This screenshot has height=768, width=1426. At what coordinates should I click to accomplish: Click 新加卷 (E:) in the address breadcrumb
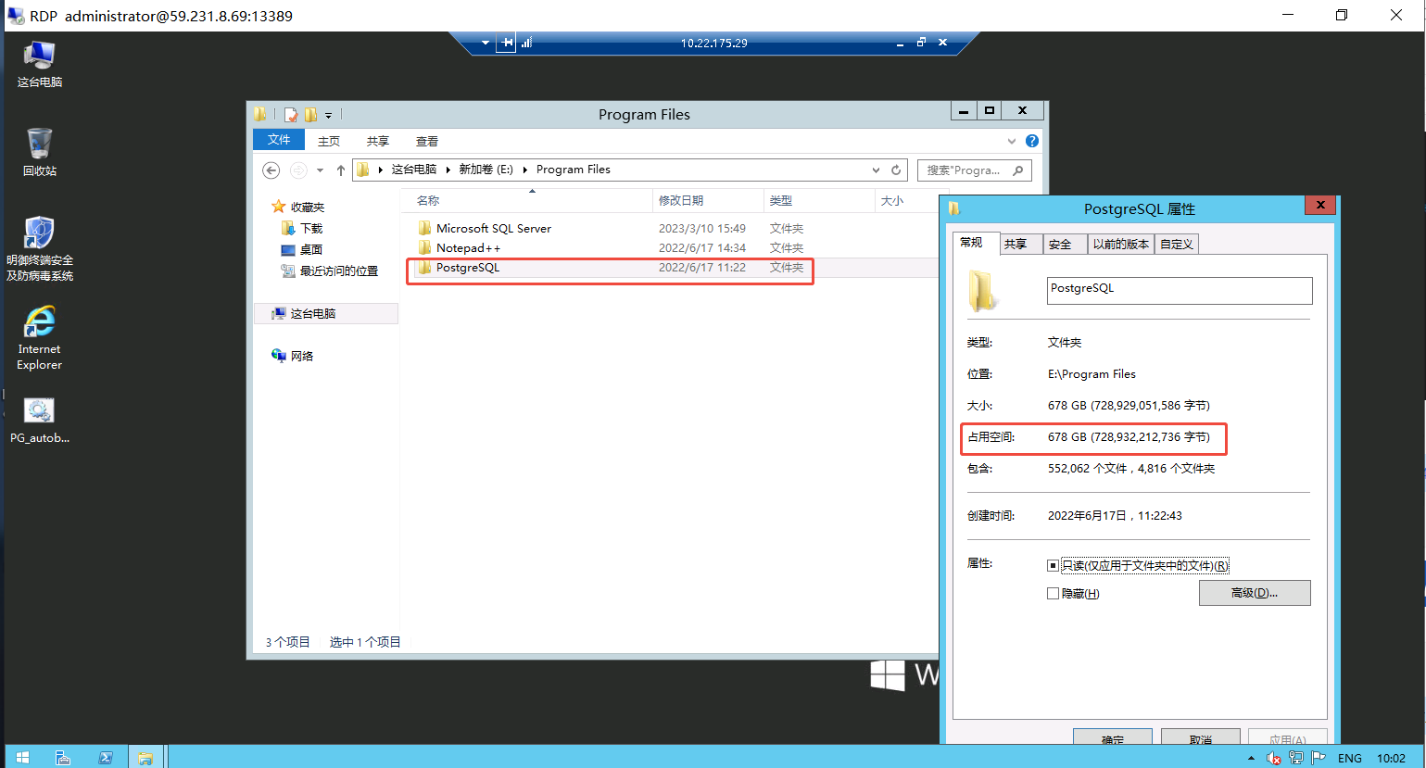click(486, 170)
